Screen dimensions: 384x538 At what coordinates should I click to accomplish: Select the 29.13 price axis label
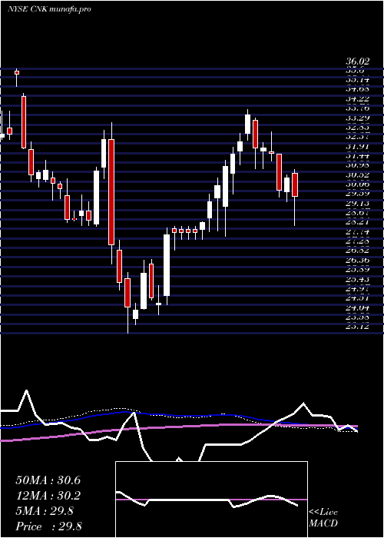(358, 204)
